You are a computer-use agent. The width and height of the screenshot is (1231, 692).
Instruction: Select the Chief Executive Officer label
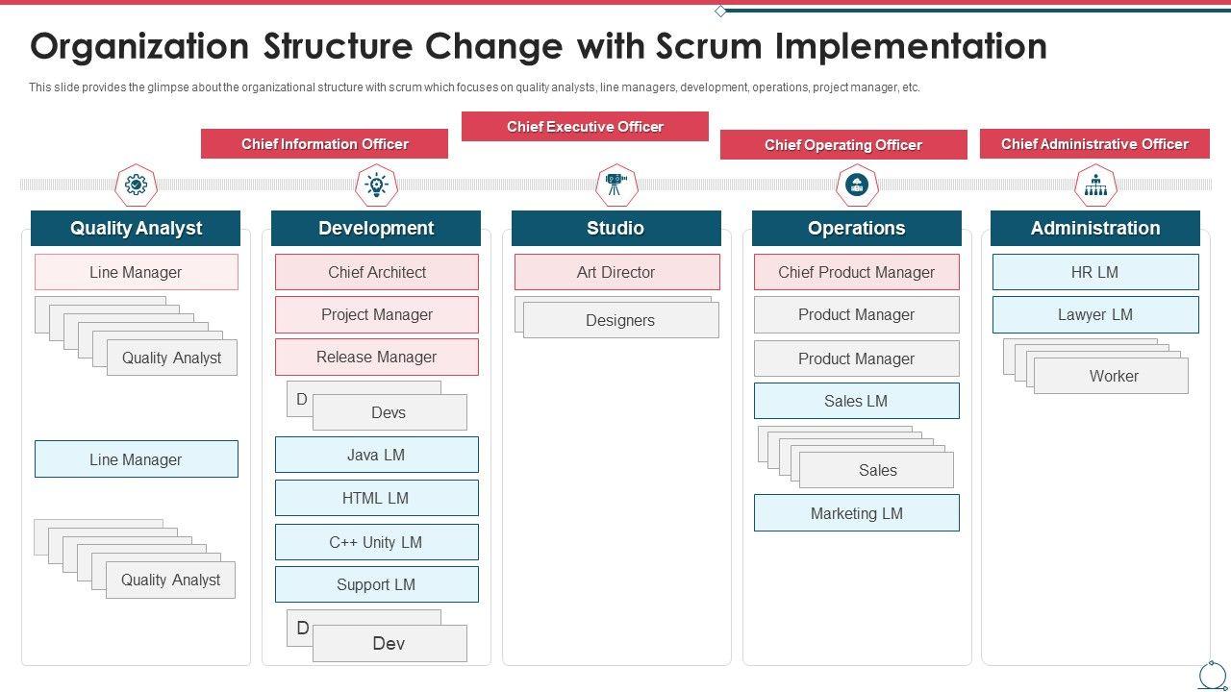[x=585, y=127]
